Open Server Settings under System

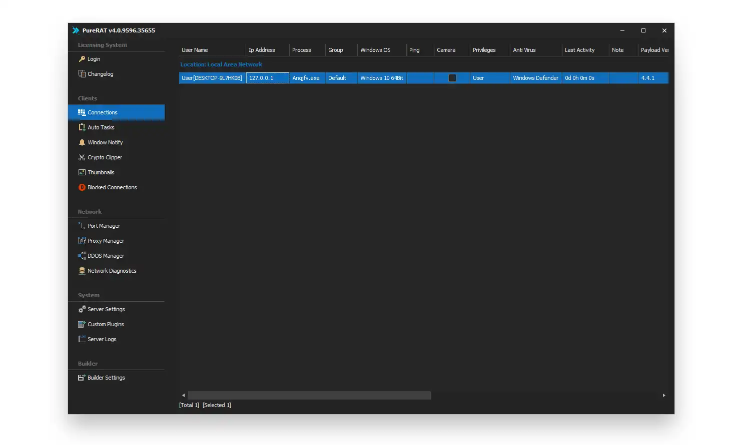pyautogui.click(x=106, y=309)
